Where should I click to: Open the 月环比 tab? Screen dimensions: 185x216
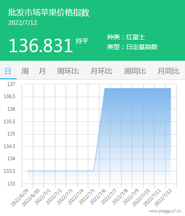point(101,71)
